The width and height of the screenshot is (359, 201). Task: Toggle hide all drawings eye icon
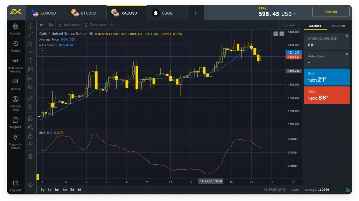click(x=30, y=144)
